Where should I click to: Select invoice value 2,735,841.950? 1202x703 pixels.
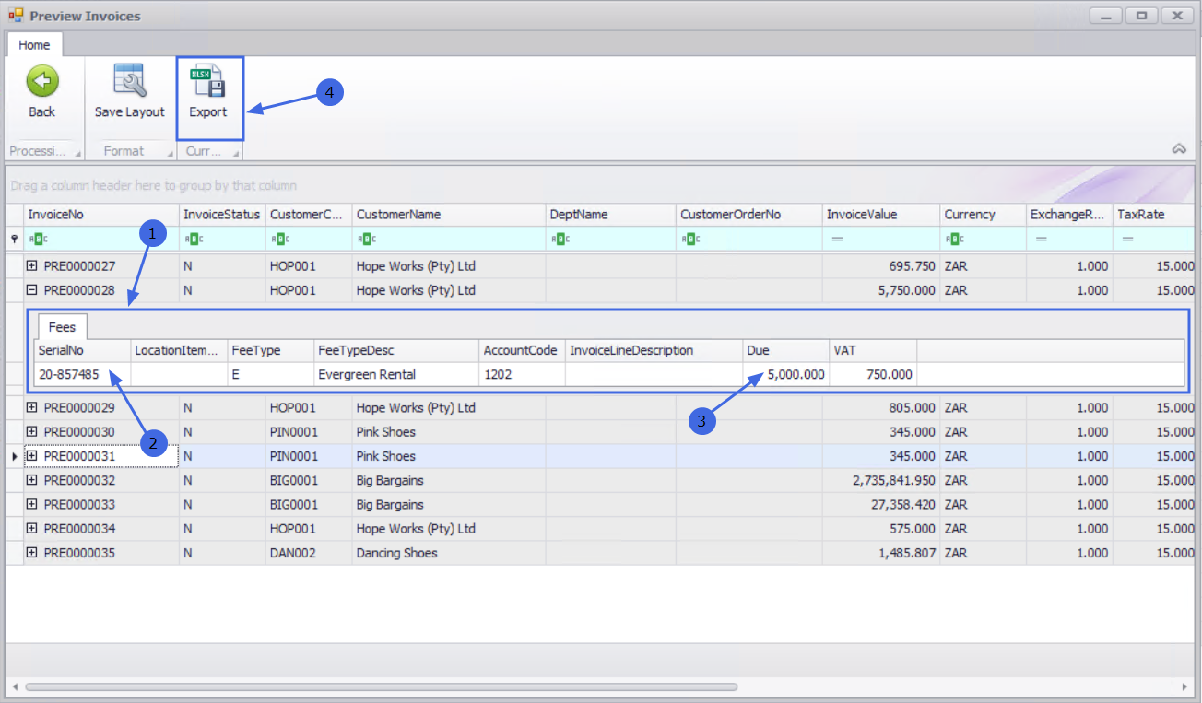[881, 480]
